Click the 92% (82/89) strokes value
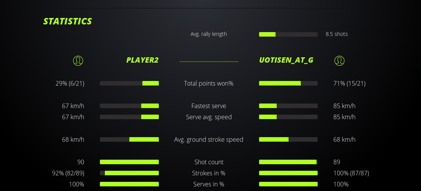 click(x=68, y=173)
